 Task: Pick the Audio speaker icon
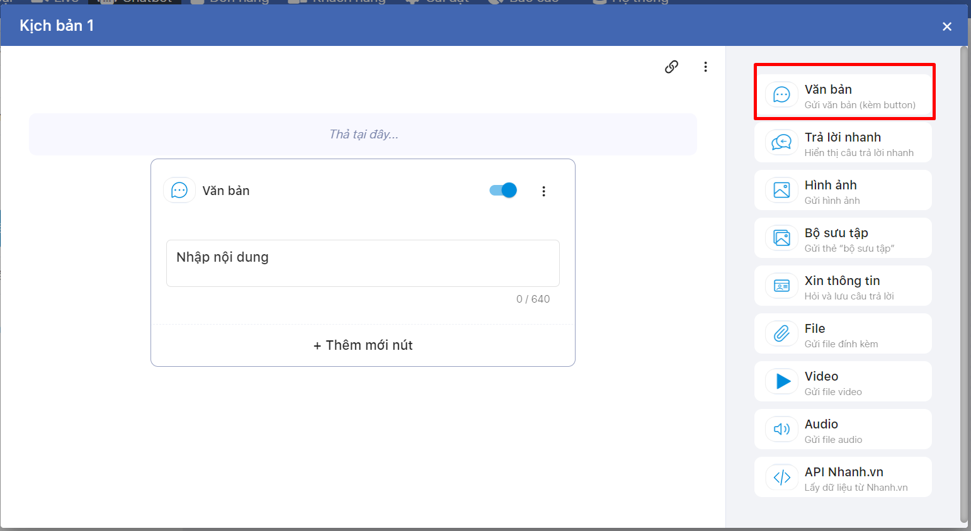pos(781,429)
